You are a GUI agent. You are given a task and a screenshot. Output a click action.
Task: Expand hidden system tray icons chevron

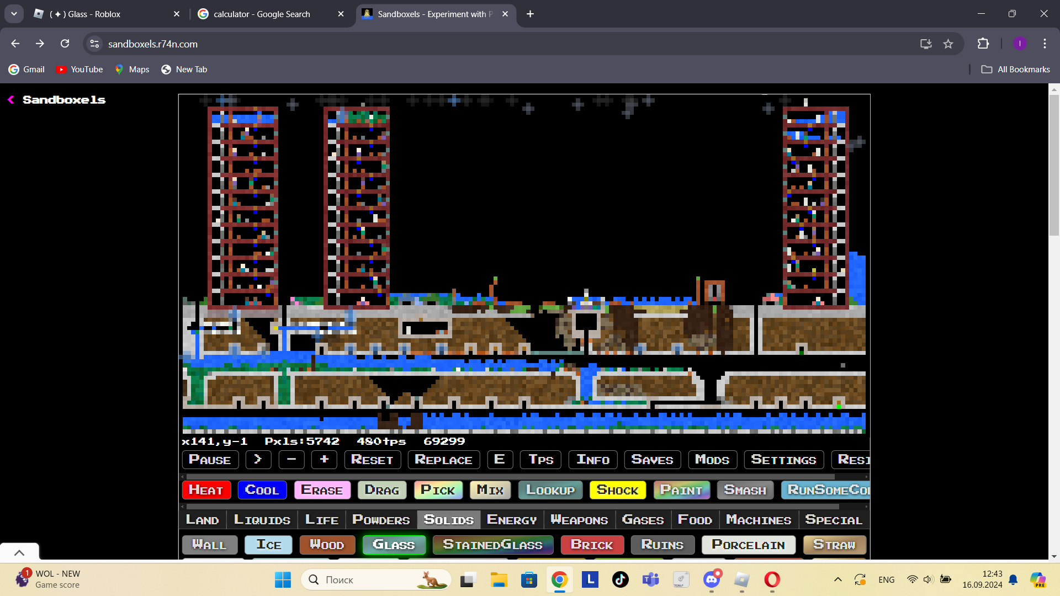838,579
